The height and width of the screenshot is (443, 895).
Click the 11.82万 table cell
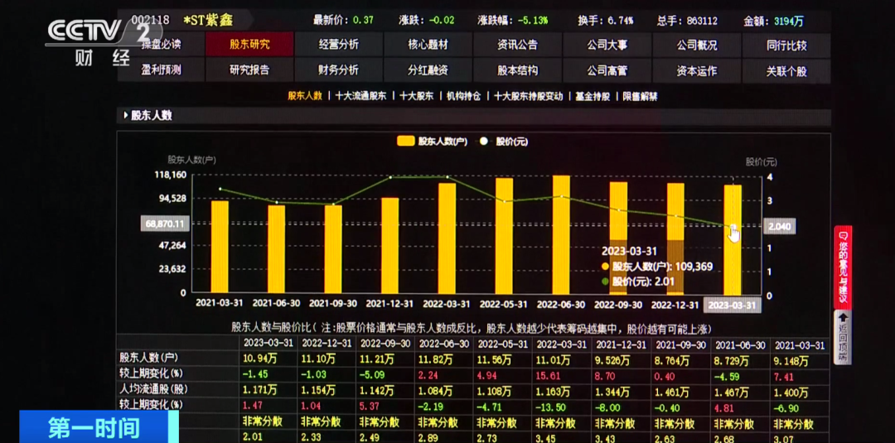click(435, 359)
